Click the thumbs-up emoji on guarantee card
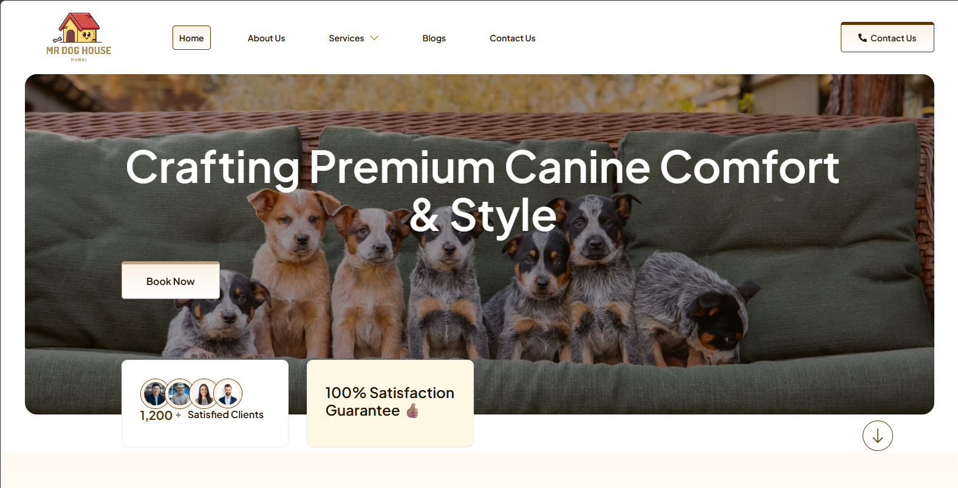 (x=412, y=411)
